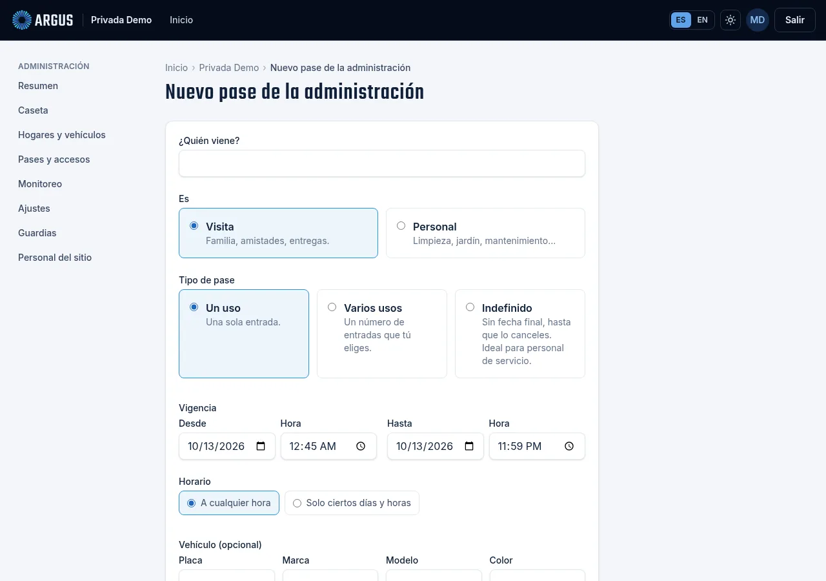Open Ajustes in the sidebar
826x581 pixels.
point(34,209)
